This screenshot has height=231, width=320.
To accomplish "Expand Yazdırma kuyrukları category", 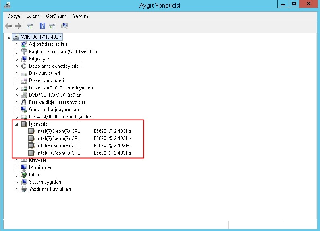I will click(17, 190).
